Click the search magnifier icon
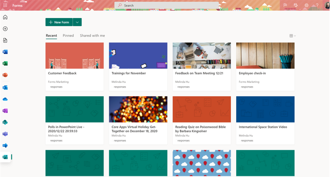 pyautogui.click(x=120, y=5)
